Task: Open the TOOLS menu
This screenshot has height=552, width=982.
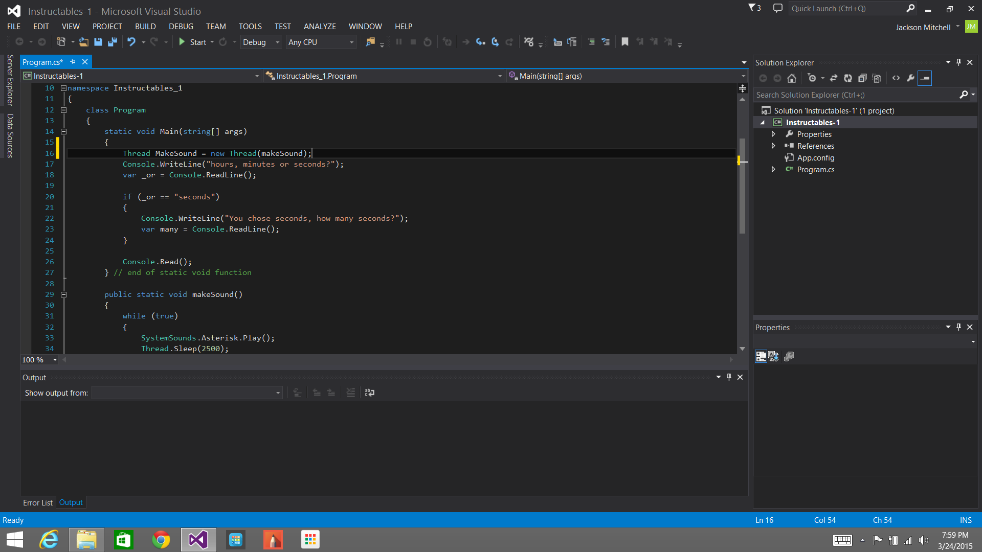Action: click(250, 27)
